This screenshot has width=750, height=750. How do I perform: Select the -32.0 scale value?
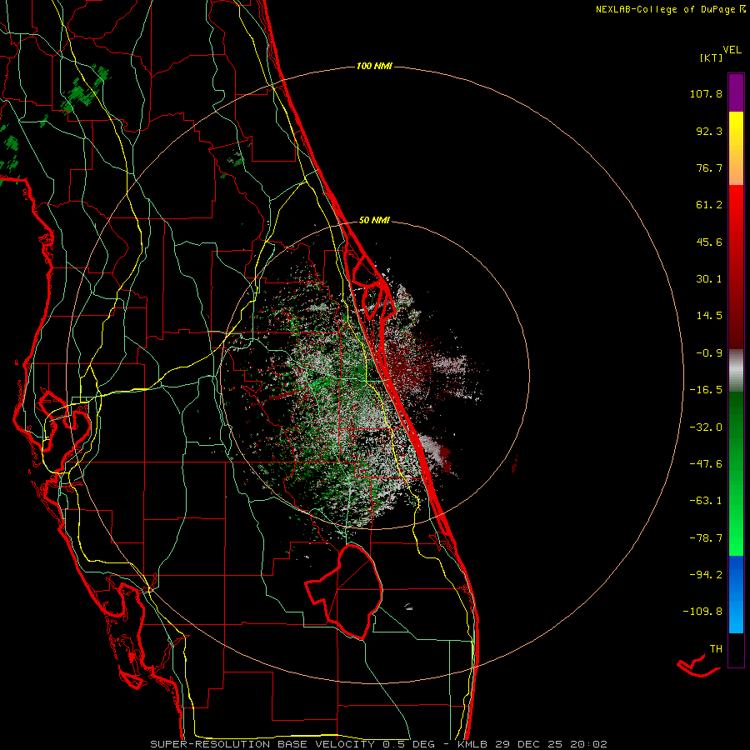(706, 427)
